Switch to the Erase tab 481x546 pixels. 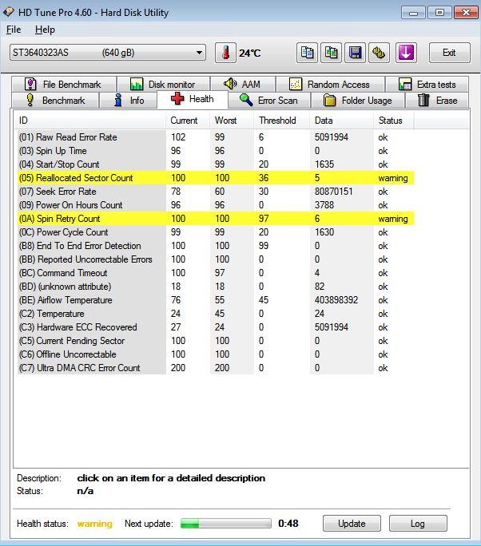pyautogui.click(x=437, y=101)
